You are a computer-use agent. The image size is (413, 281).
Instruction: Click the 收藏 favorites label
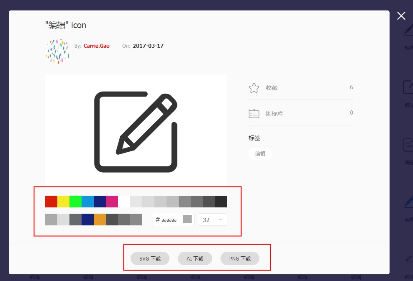(272, 88)
